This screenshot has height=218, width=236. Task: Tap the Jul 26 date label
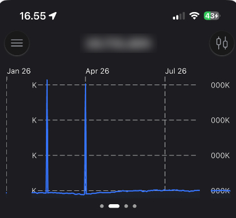176,71
